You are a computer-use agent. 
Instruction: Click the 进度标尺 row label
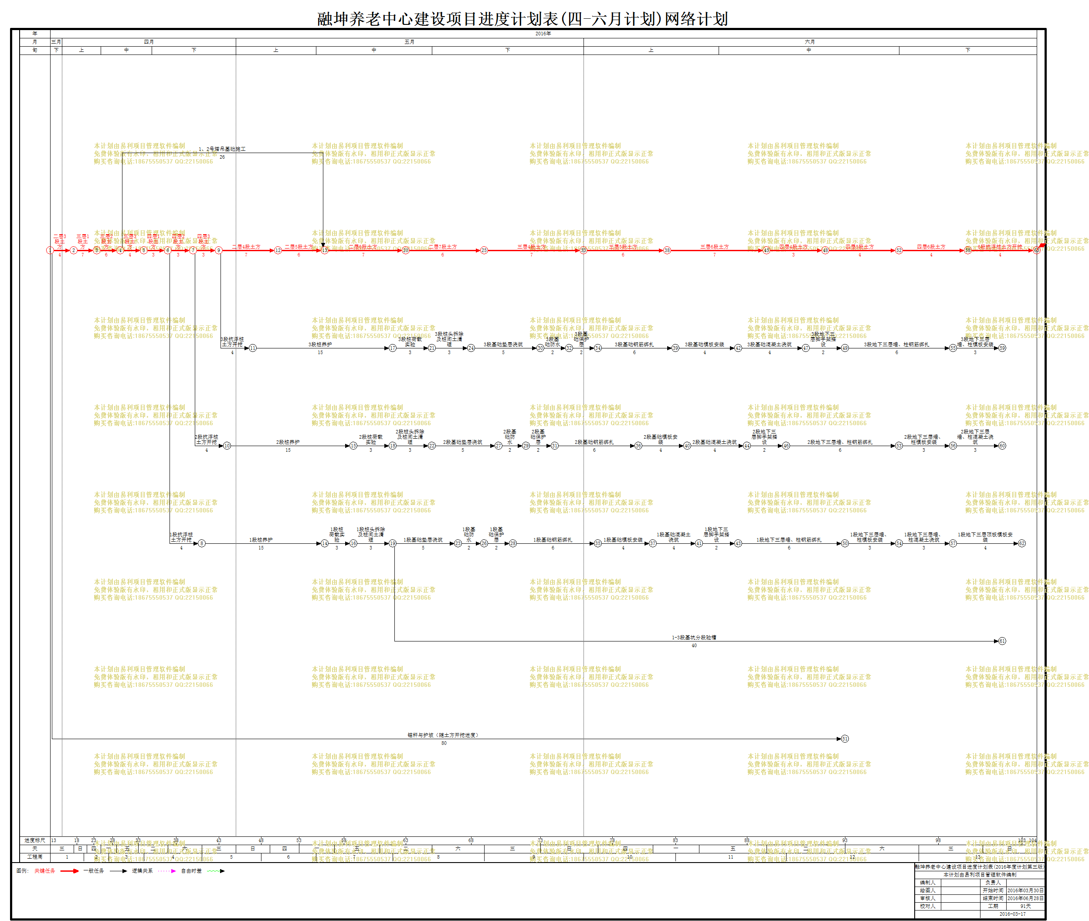click(x=34, y=841)
